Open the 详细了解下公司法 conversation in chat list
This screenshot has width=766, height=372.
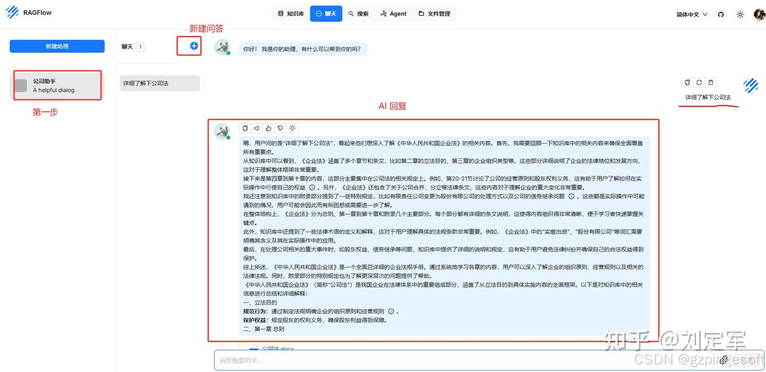(x=160, y=83)
